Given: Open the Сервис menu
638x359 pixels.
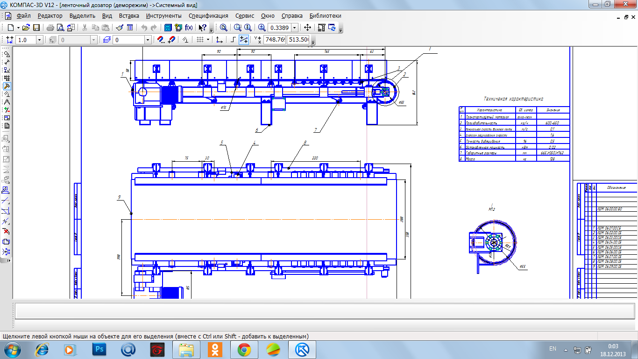Looking at the screenshot, I should [x=245, y=15].
